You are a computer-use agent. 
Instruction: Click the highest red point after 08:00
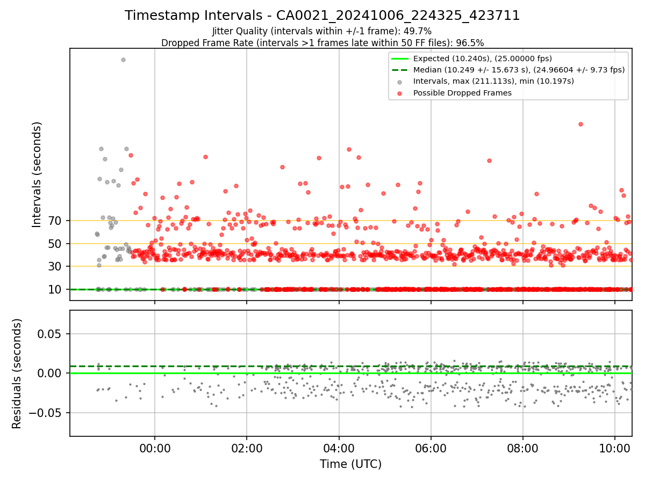[x=580, y=124]
